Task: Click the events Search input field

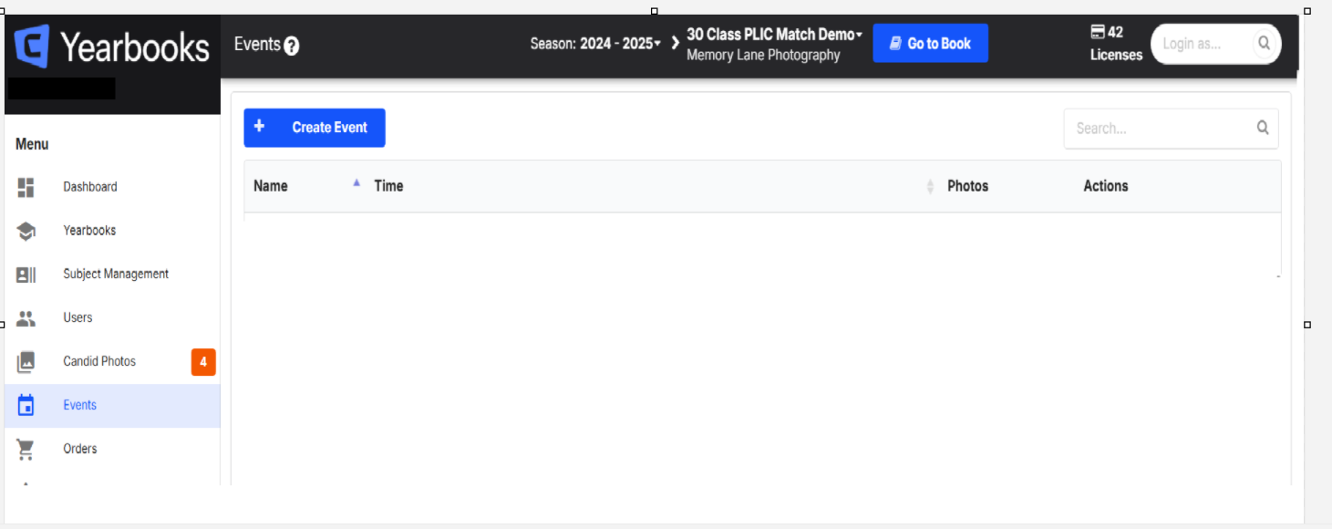Action: (1171, 129)
